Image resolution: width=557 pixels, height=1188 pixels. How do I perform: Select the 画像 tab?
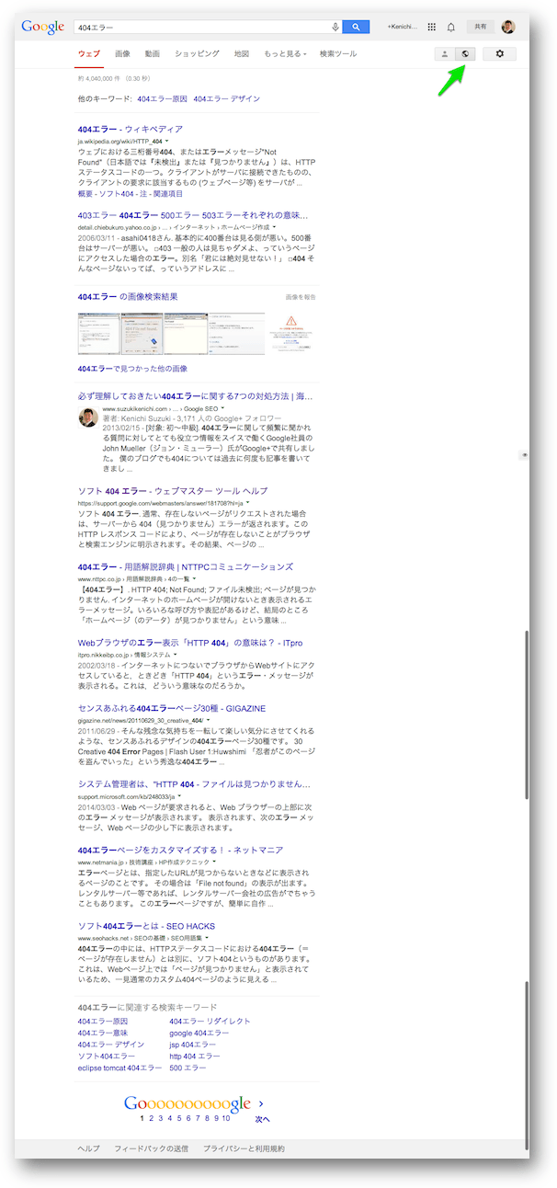click(x=122, y=54)
